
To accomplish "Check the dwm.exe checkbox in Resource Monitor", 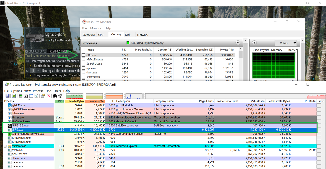I will (84, 72).
